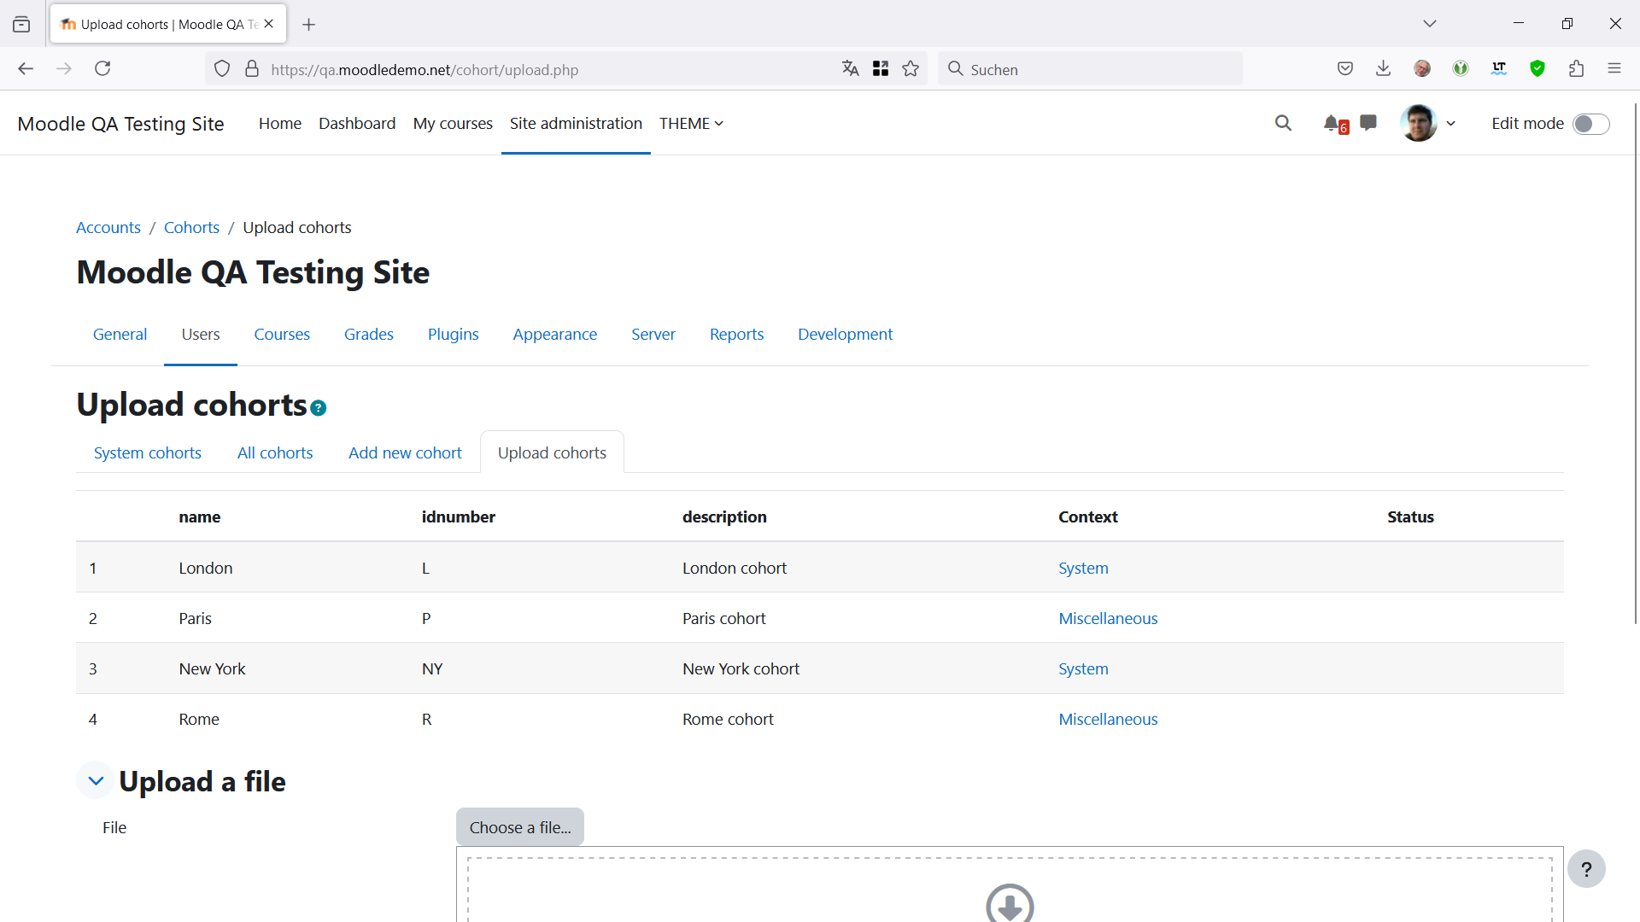
Task: Click the browser back arrow
Action: pyautogui.click(x=26, y=68)
